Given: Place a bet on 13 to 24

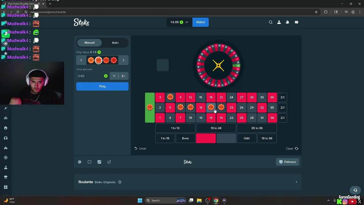Looking at the screenshot, I should pyautogui.click(x=216, y=128).
